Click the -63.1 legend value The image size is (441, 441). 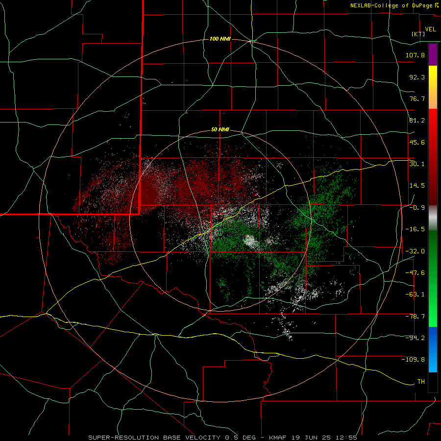tap(415, 294)
